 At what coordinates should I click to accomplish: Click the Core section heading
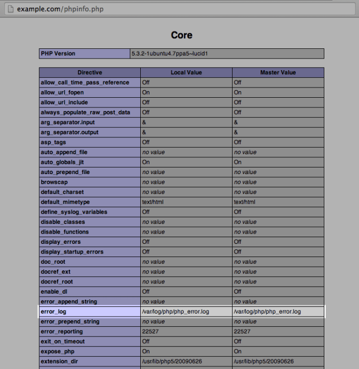tap(182, 35)
